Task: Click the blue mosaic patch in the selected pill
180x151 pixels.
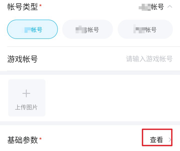Action: [27, 30]
